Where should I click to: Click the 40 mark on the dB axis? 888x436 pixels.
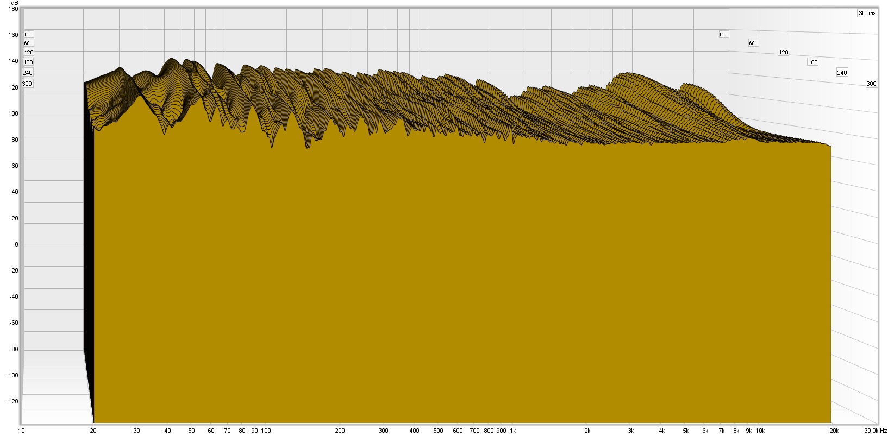tap(15, 192)
